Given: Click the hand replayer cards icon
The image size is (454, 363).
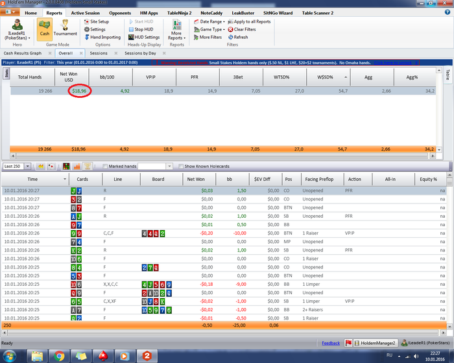Looking at the screenshot, I should click(51, 166).
